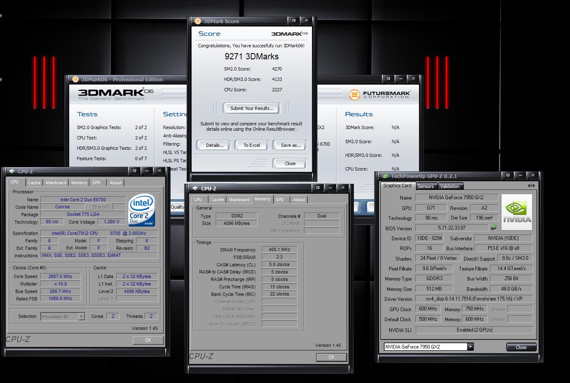Click the Instructions field MMX, SSE, SSE2

pos(99,255)
